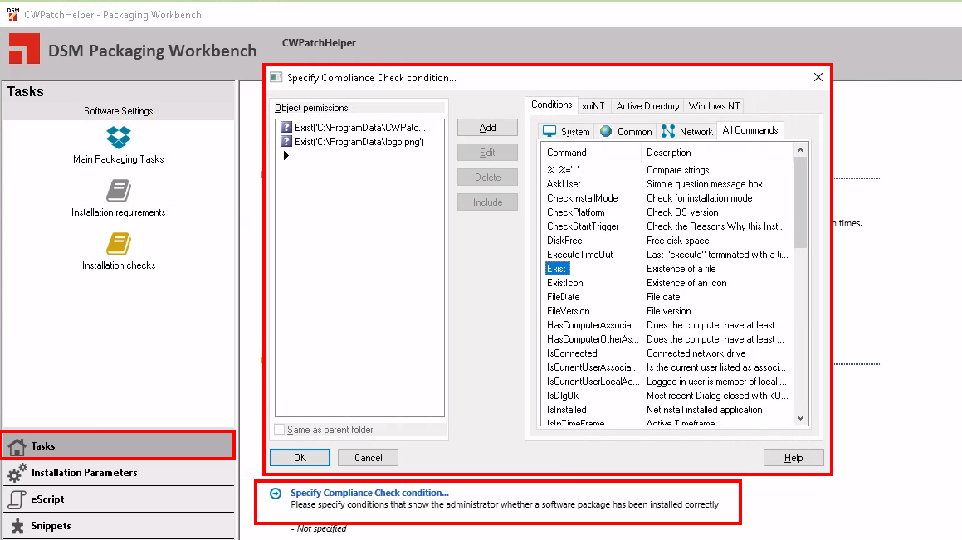Click the Installation Parameters gears icon
The width and height of the screenshot is (962, 540).
17,473
